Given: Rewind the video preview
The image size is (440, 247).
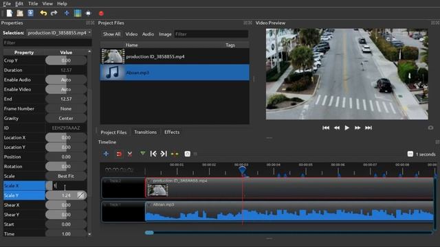Looking at the screenshot, I should tap(337, 128).
